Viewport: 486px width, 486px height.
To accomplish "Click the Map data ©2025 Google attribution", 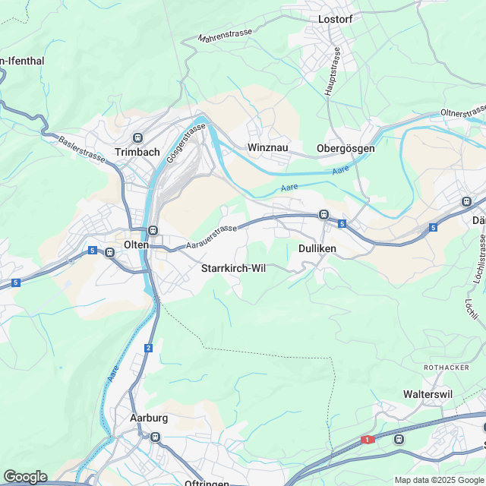I will 440,481.
